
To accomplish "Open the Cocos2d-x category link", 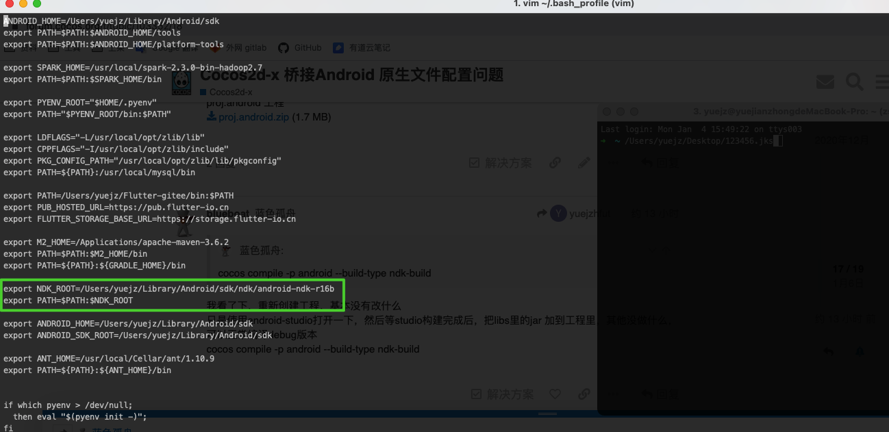I will click(x=226, y=92).
